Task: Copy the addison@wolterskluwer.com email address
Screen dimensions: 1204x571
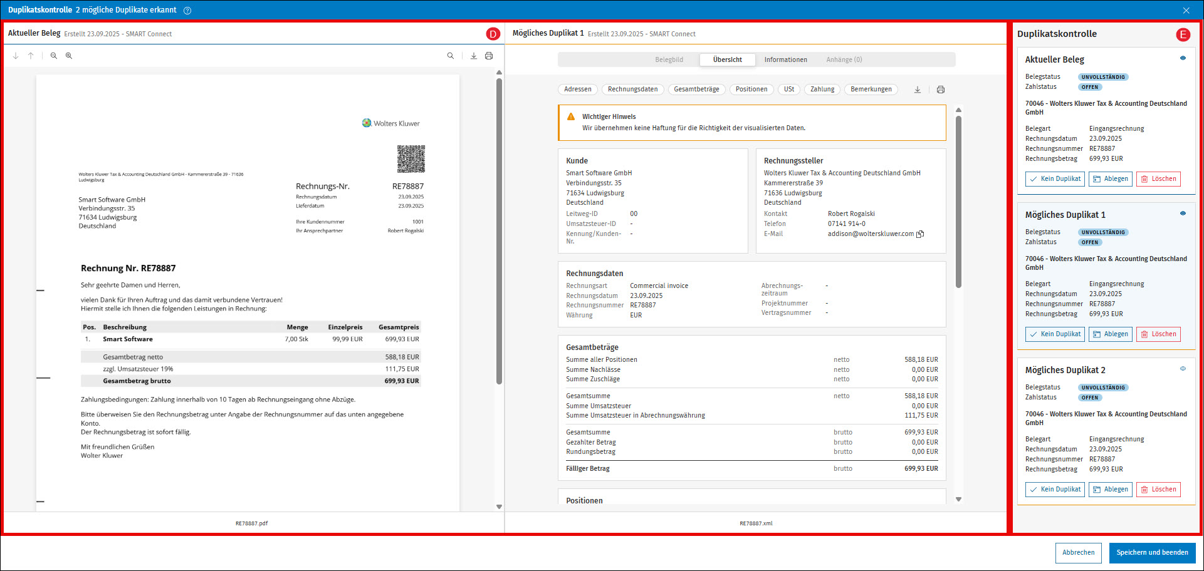Action: click(x=920, y=234)
